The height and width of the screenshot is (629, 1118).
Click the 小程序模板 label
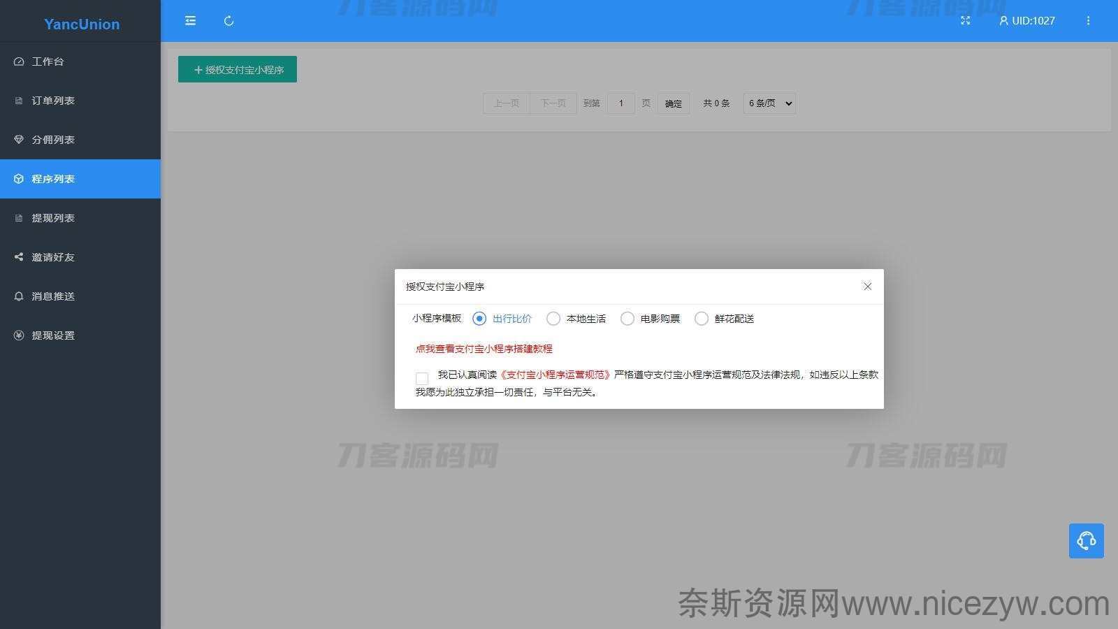(x=437, y=319)
